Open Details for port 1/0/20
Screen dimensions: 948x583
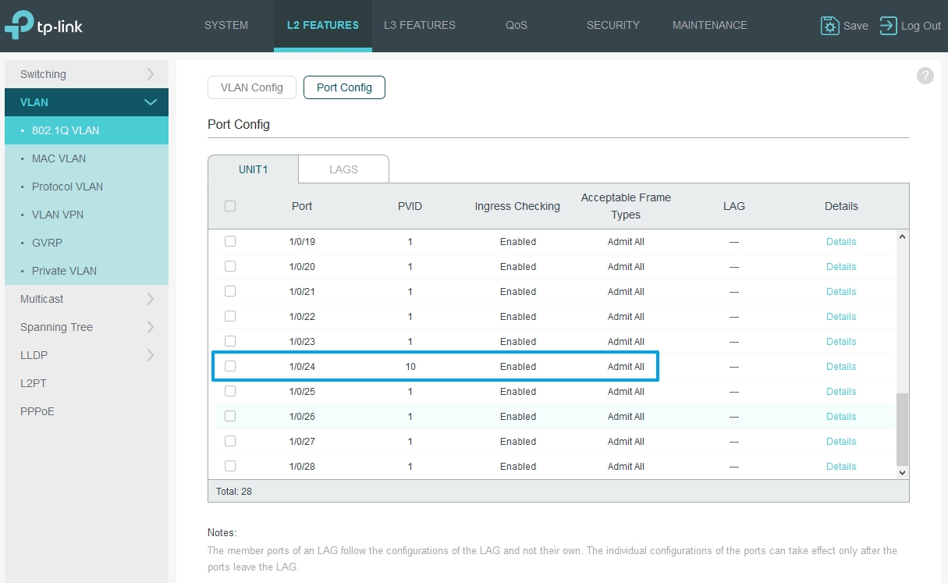click(x=840, y=266)
